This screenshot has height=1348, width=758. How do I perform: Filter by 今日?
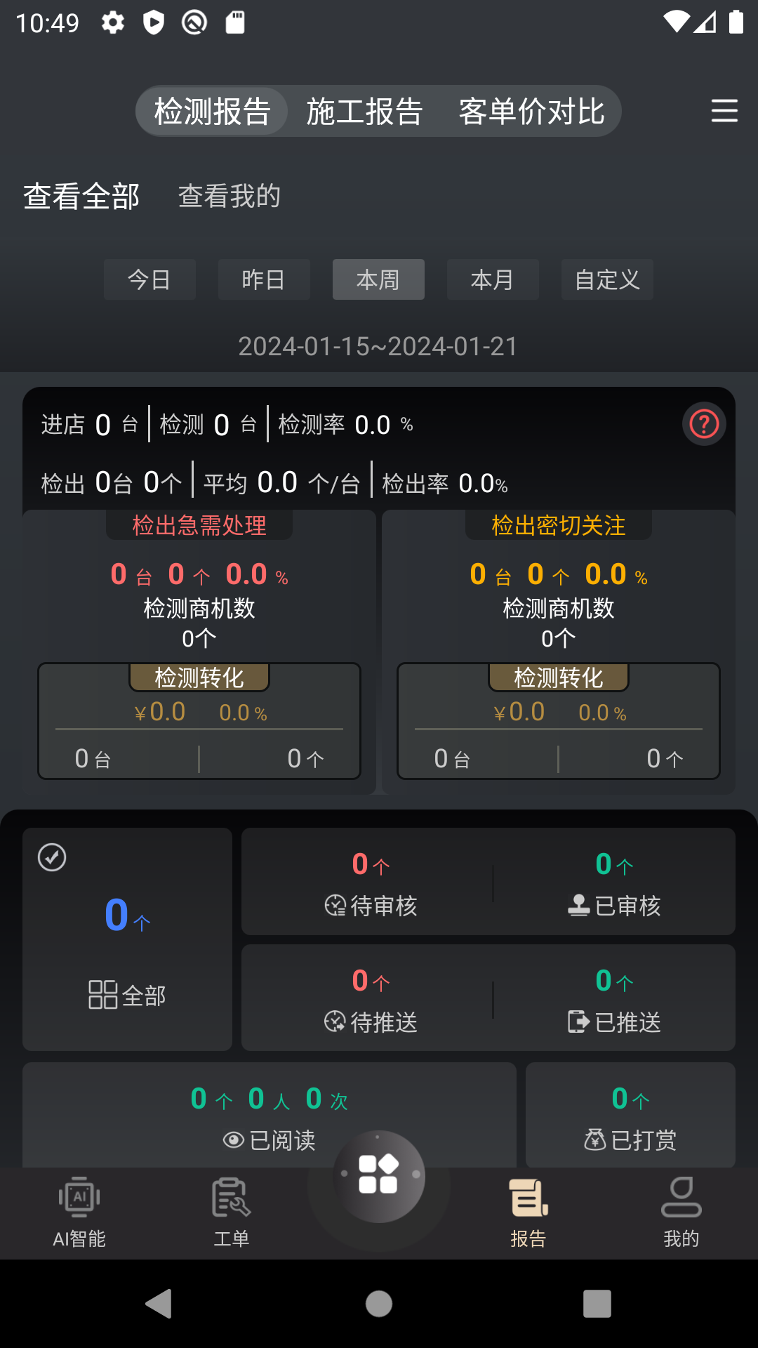tap(149, 279)
